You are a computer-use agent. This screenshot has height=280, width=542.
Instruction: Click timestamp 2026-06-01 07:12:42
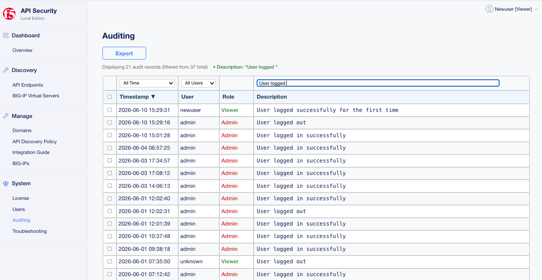click(x=144, y=274)
